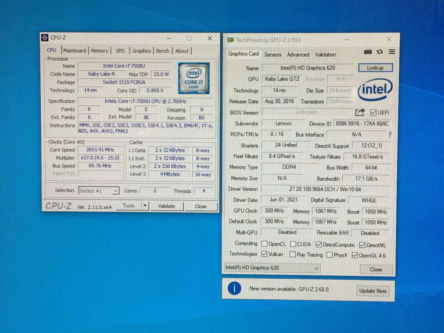Screen dimensions: 444x333
Task: Click the Intel logo in GPU-Z
Action: point(375,90)
